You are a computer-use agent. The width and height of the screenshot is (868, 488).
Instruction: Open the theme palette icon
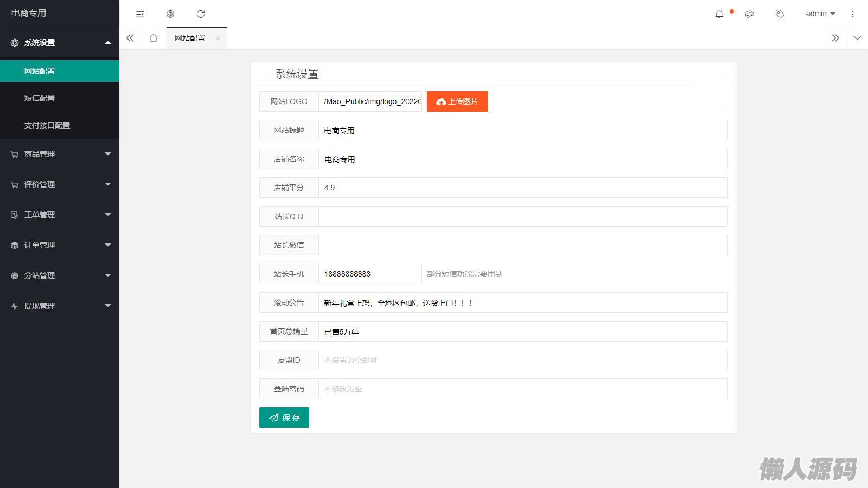pos(750,14)
